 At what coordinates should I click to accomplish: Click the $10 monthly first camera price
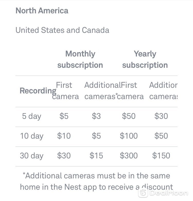[x=64, y=136]
